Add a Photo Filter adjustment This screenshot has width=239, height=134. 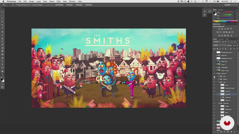[x=227, y=32]
